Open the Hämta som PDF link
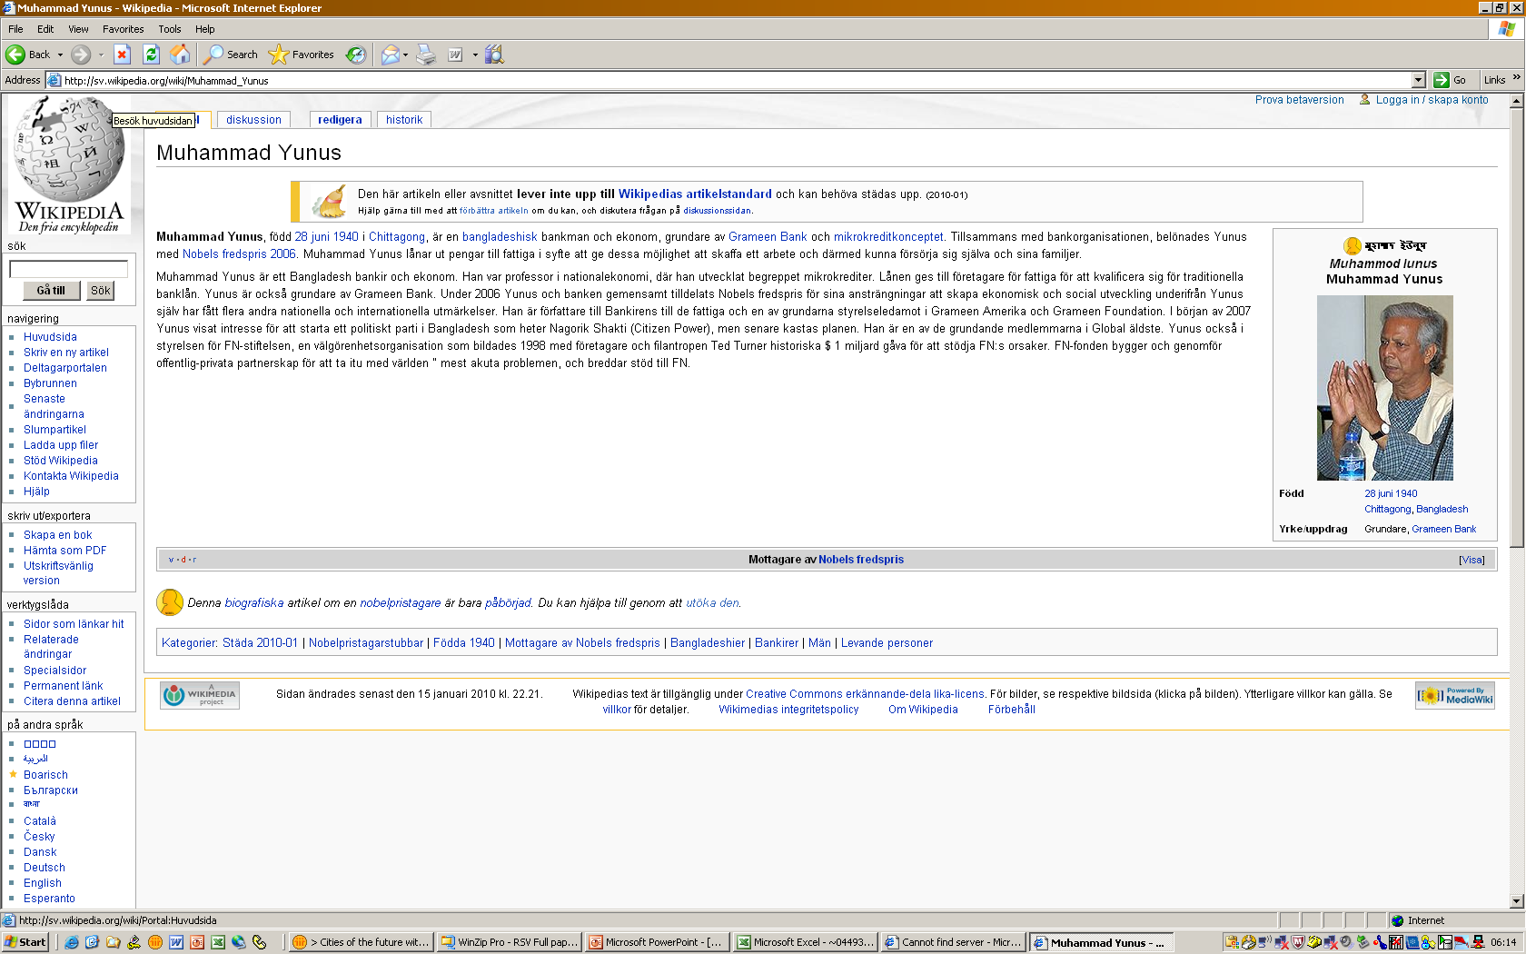 coord(64,551)
